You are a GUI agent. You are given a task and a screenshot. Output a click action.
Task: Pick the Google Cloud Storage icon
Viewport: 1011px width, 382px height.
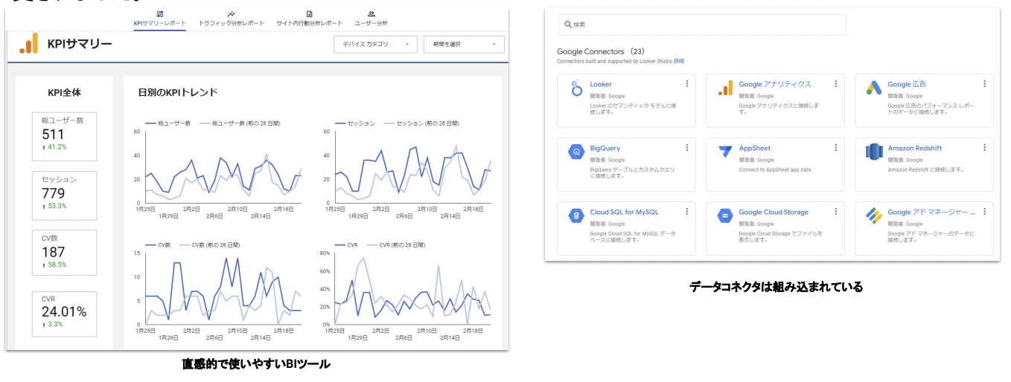click(x=725, y=216)
